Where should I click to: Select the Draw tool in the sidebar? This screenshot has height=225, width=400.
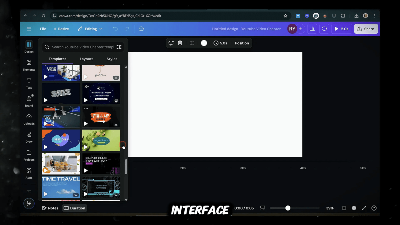[x=29, y=137]
